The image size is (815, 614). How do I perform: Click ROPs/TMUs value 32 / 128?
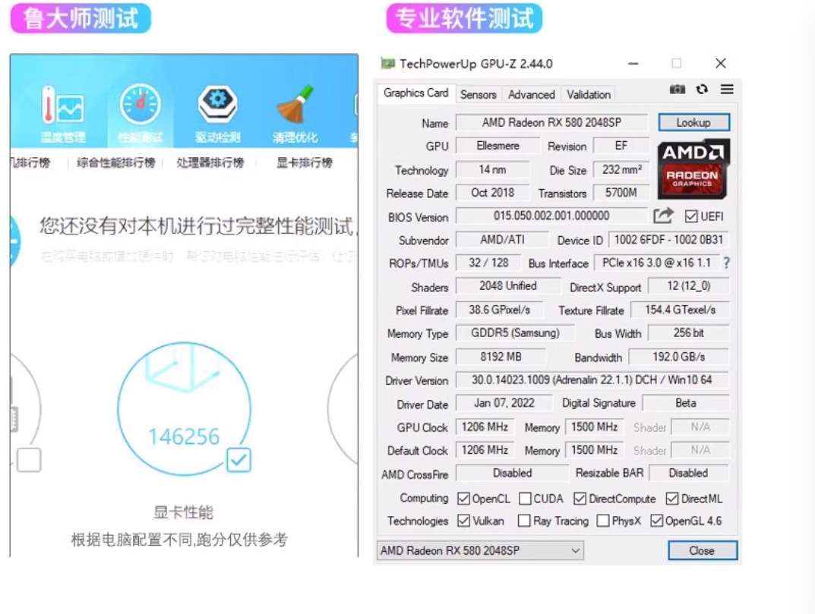pos(488,263)
